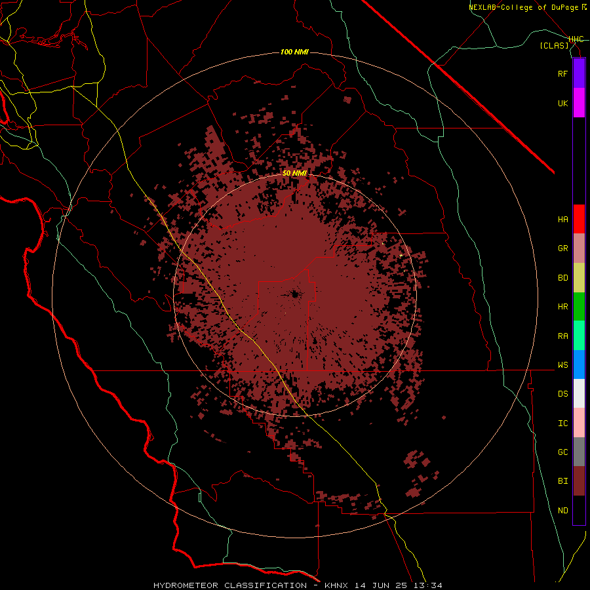This screenshot has height=590, width=590.
Task: Click the RF purple legend swatch
Action: [579, 73]
